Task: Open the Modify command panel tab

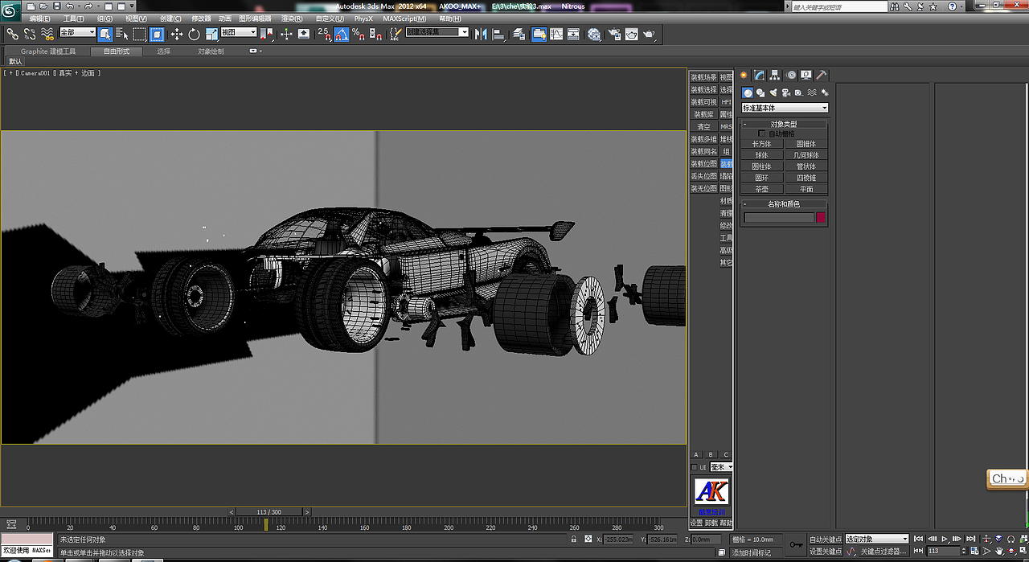Action: (759, 75)
